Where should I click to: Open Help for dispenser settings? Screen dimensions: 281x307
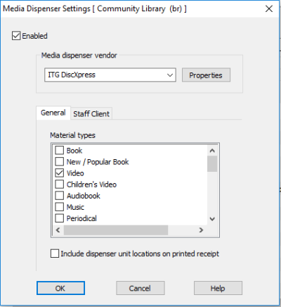218,288
